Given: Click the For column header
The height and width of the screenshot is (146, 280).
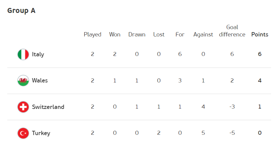Looking at the screenshot, I should point(180,34).
